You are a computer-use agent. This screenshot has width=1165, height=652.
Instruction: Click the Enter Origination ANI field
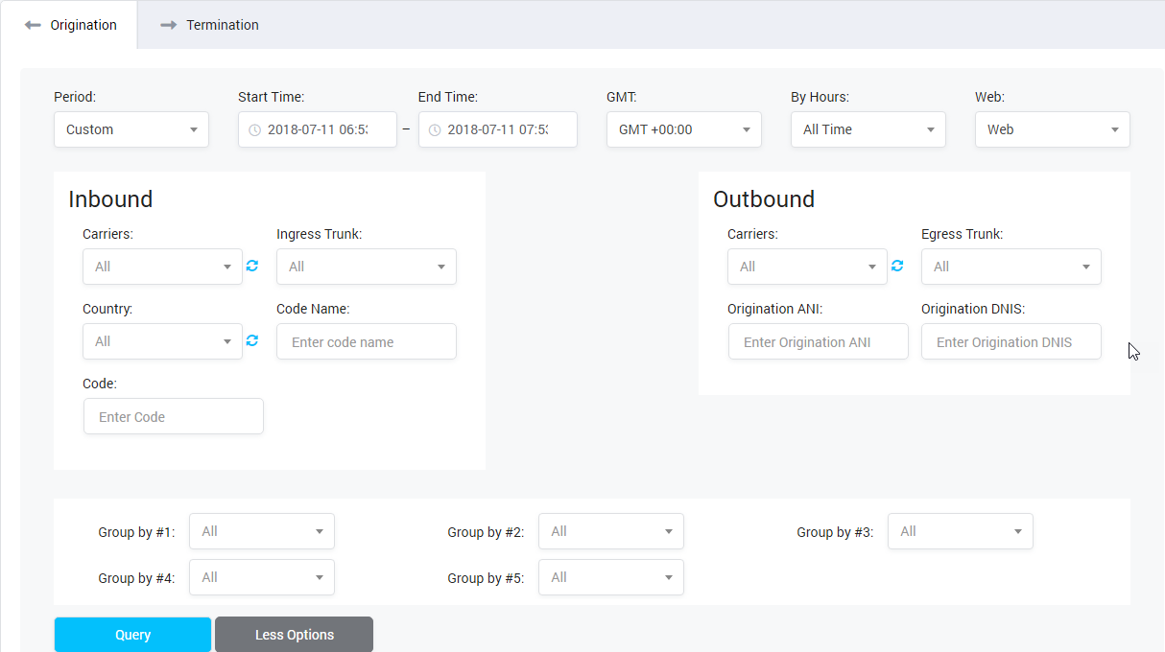point(819,340)
